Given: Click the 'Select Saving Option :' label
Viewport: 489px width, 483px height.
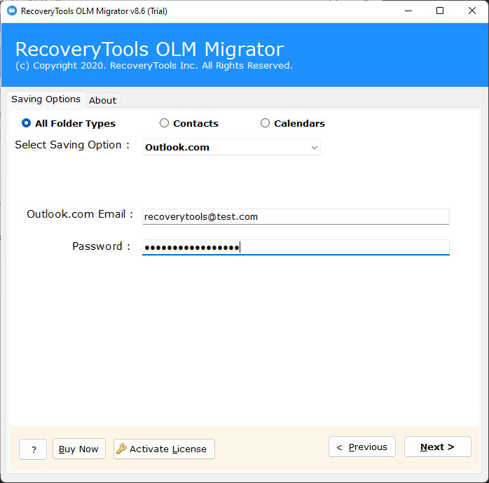Looking at the screenshot, I should (72, 145).
